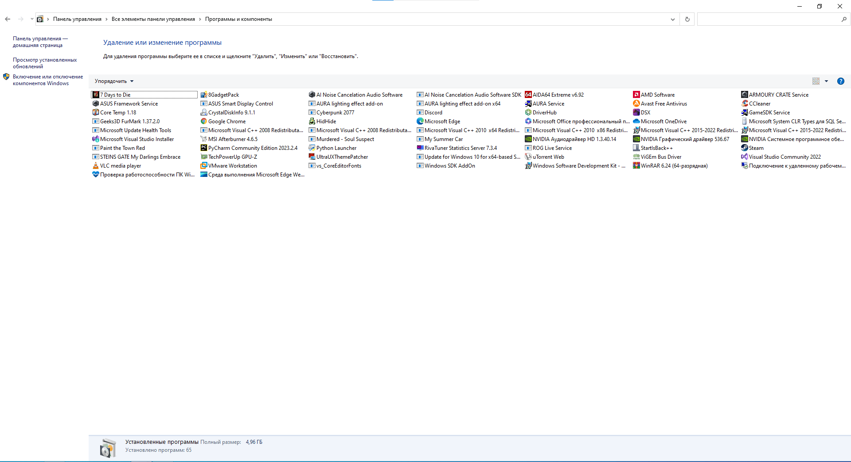Select AURA lighting effect add-on x64
The image size is (851, 462).
point(459,104)
